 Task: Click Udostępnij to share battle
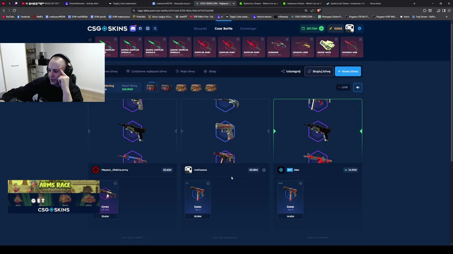click(291, 71)
